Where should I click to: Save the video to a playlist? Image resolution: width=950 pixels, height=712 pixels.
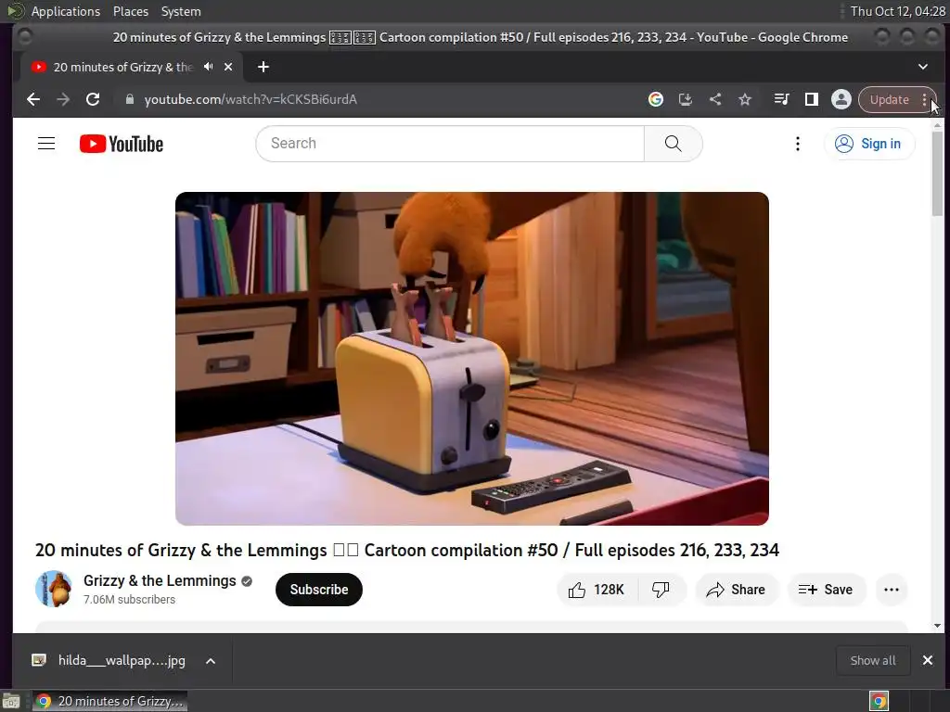(x=826, y=590)
